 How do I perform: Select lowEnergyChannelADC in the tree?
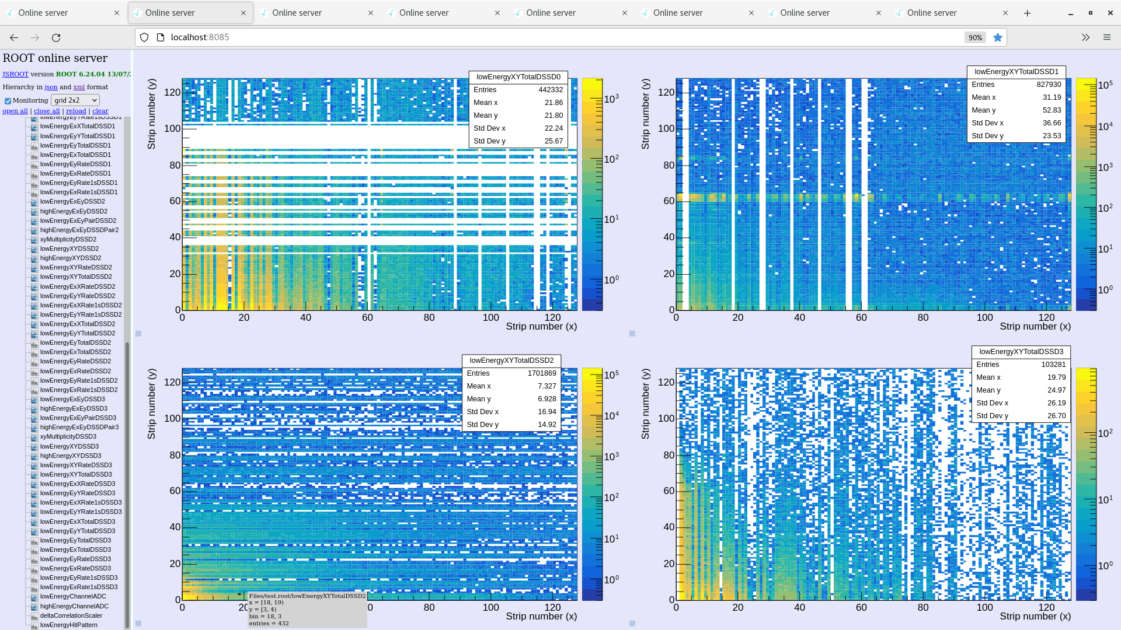(73, 597)
